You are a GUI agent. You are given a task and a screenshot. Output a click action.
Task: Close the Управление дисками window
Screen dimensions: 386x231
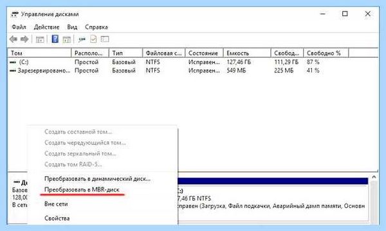click(367, 13)
